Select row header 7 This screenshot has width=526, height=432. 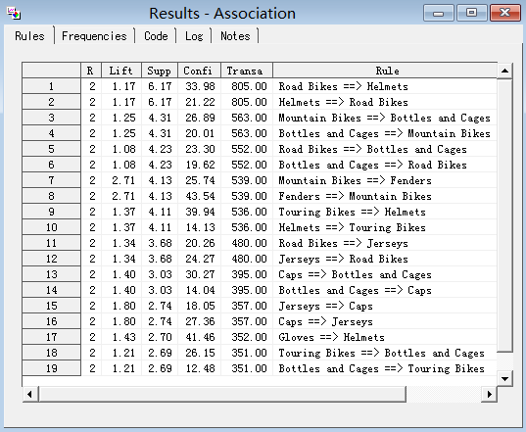tap(51, 180)
